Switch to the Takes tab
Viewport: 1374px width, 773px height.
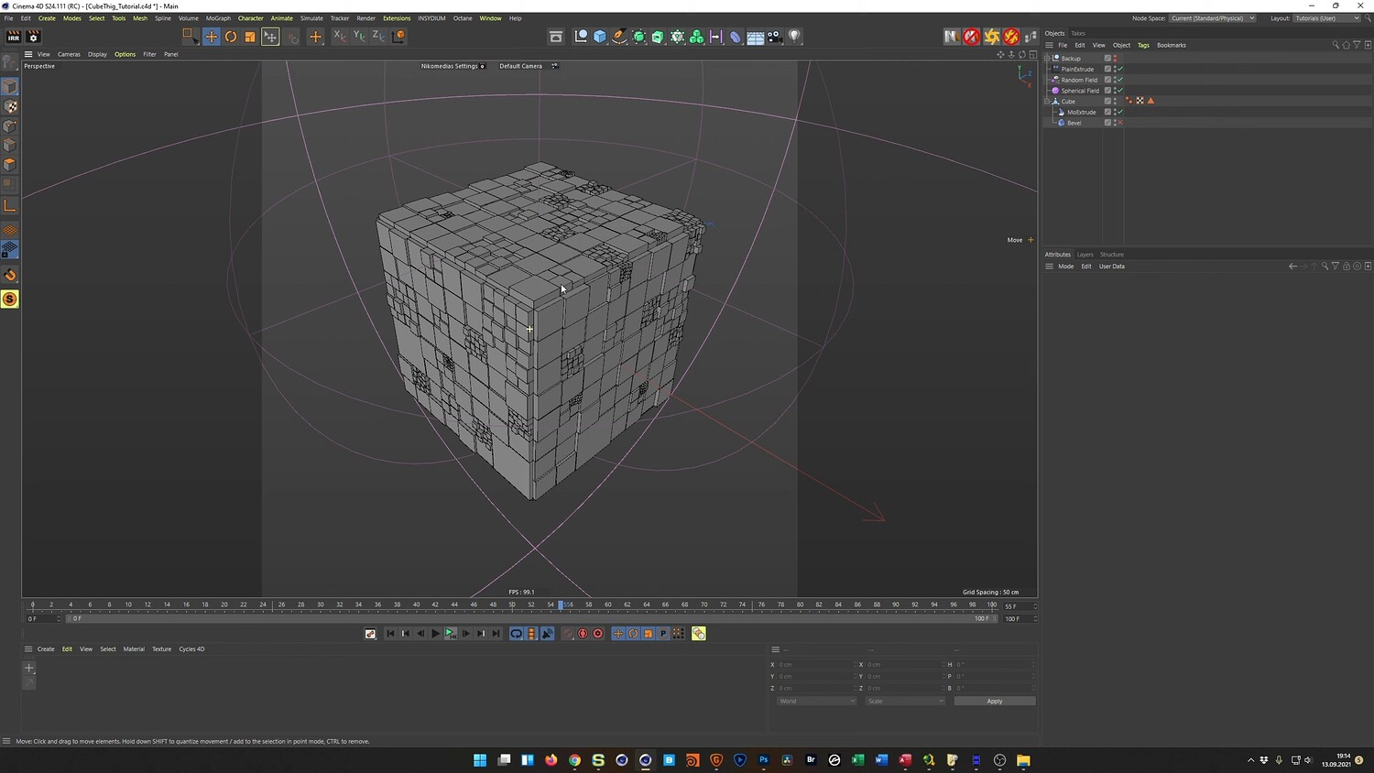point(1078,33)
